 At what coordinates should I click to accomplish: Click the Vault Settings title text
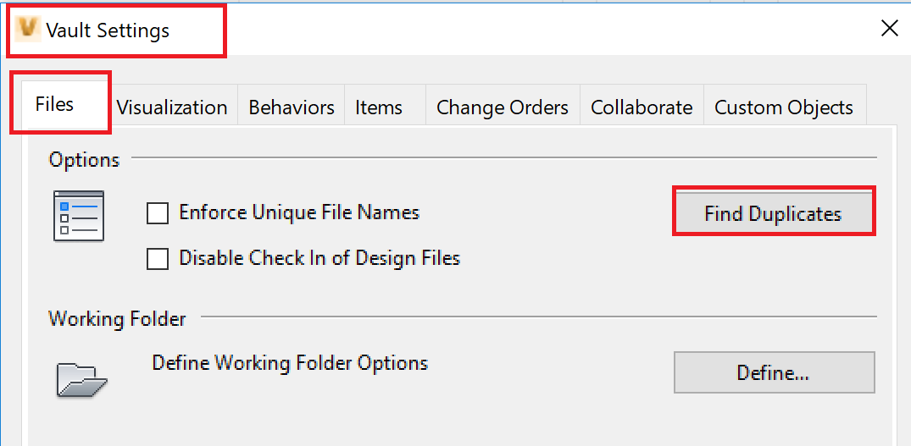pyautogui.click(x=108, y=30)
